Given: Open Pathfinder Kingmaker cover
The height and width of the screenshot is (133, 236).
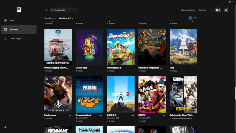Looking at the screenshot, I should [x=152, y=47].
